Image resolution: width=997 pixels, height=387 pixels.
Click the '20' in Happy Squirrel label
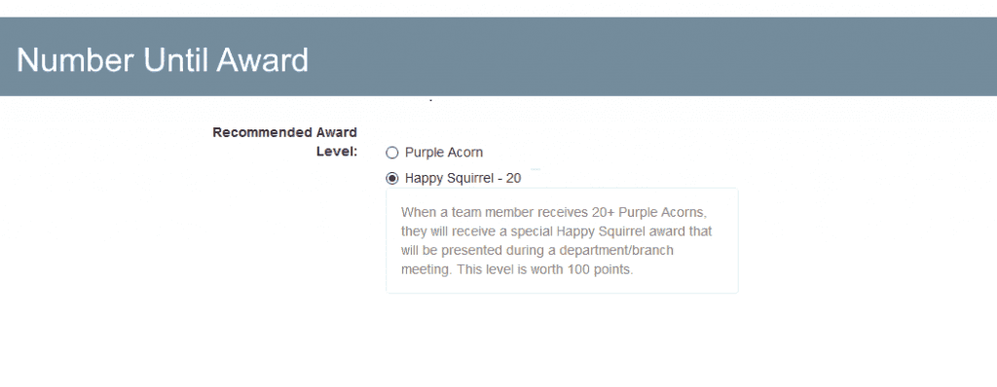pyautogui.click(x=514, y=179)
